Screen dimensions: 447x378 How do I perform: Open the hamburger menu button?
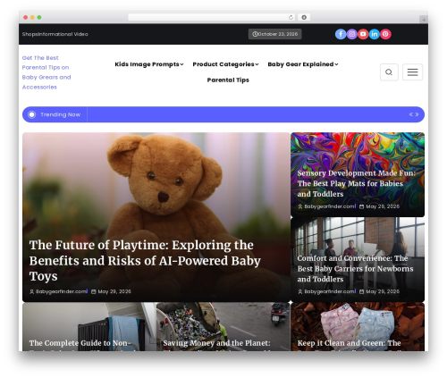(x=412, y=72)
